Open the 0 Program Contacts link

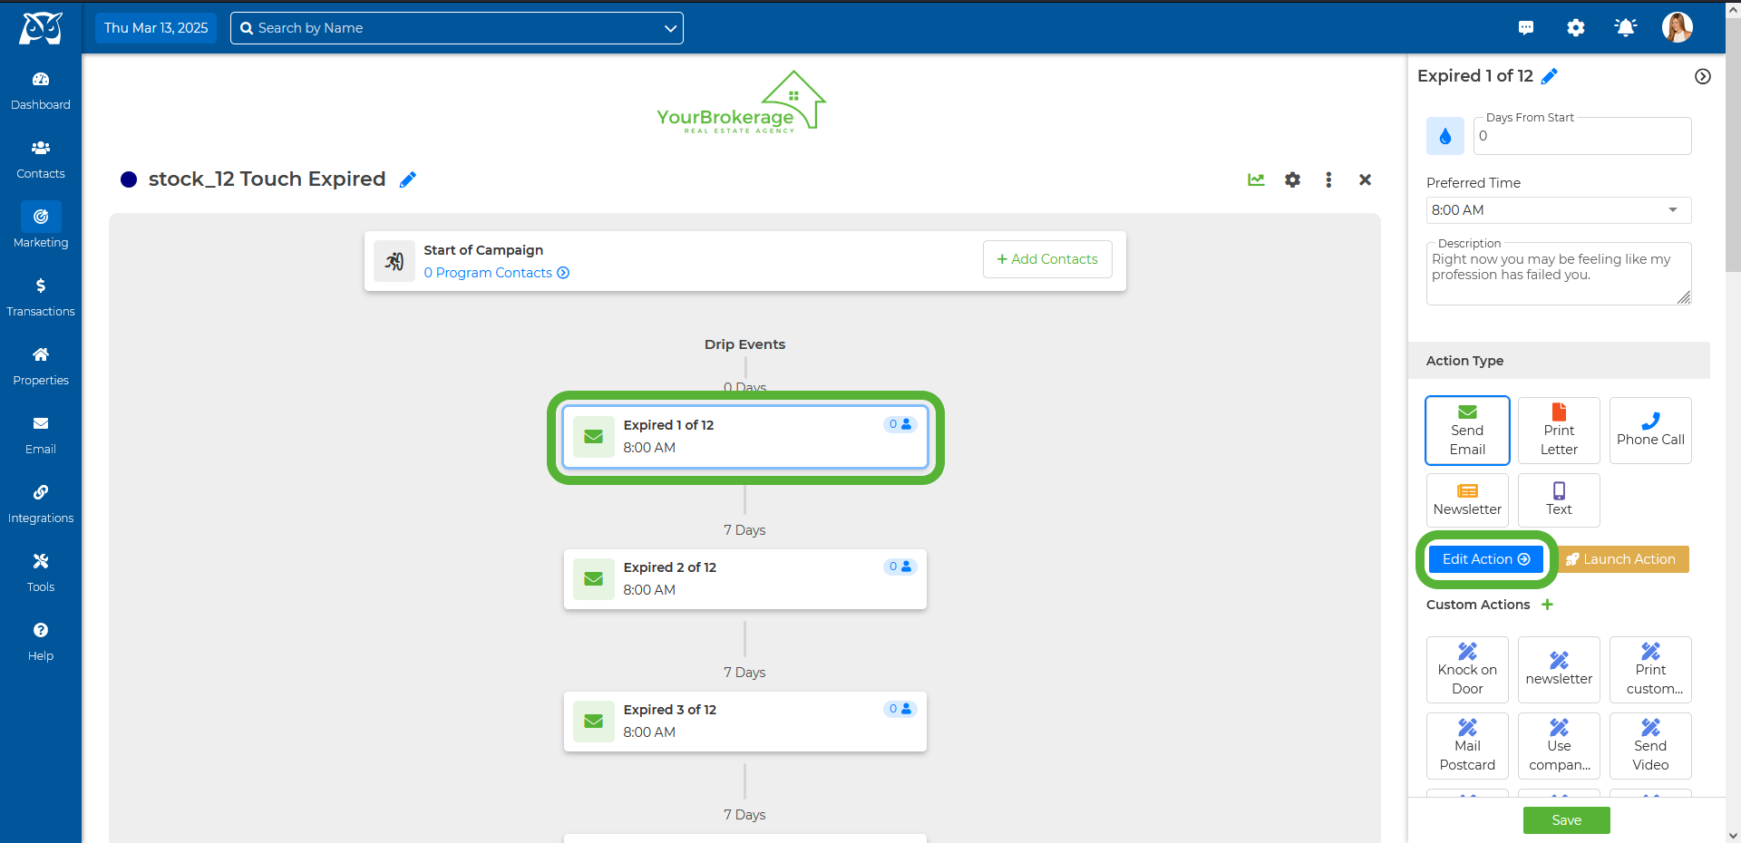(496, 273)
